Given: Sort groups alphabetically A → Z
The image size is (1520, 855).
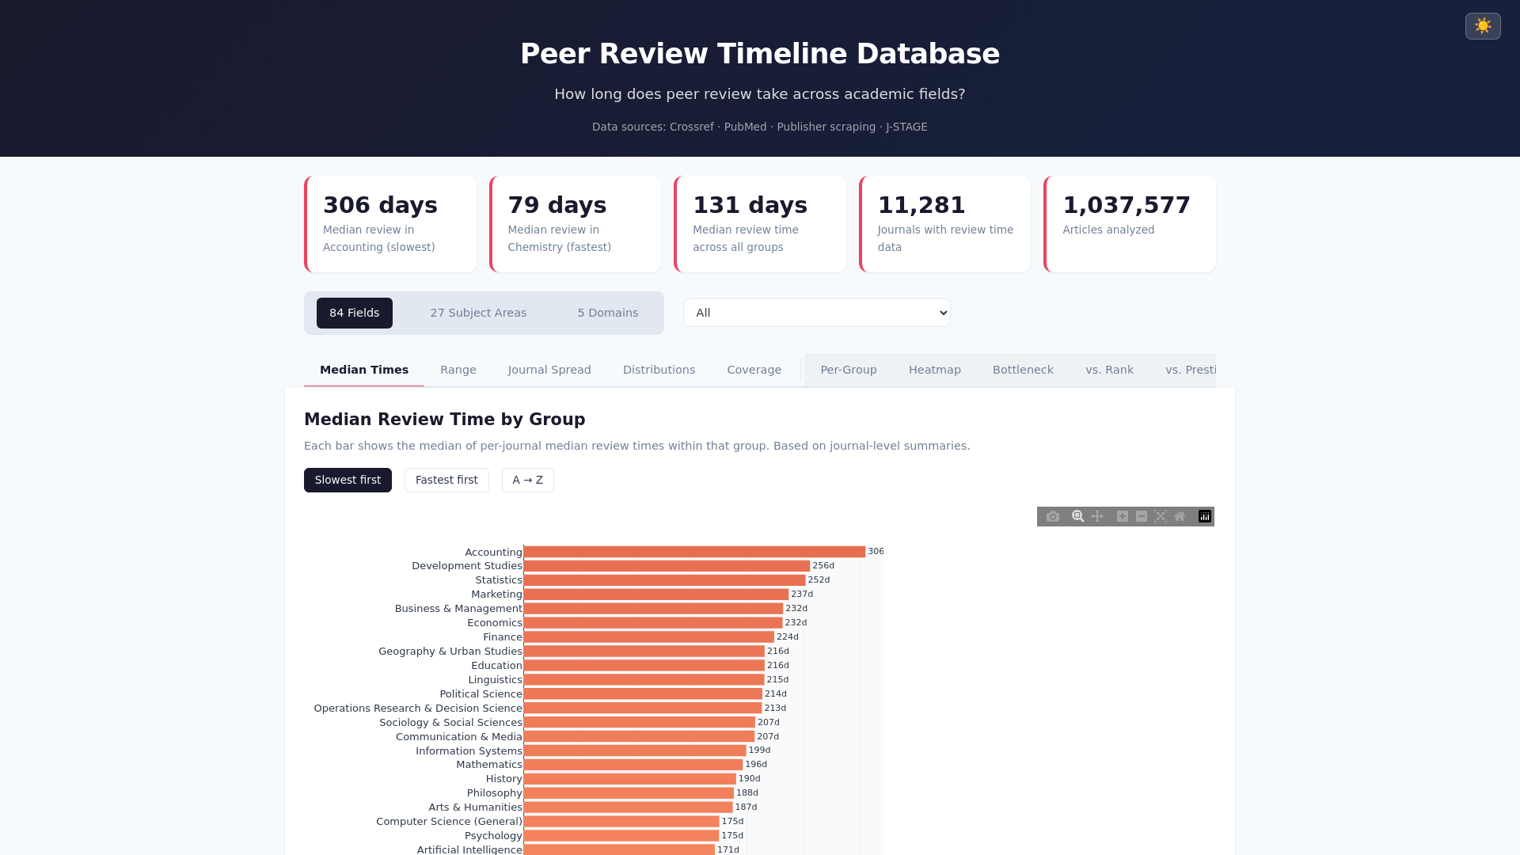Looking at the screenshot, I should (x=528, y=480).
